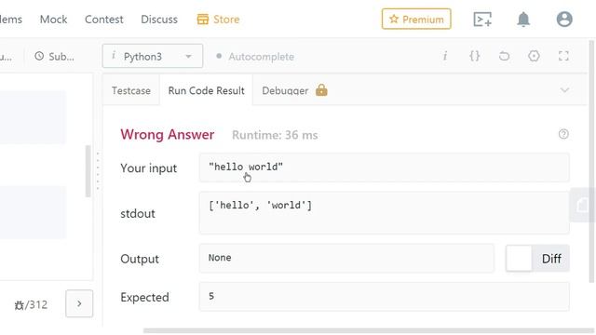This screenshot has height=335, width=596.
Task: Open the Submissions tab
Action: point(54,57)
